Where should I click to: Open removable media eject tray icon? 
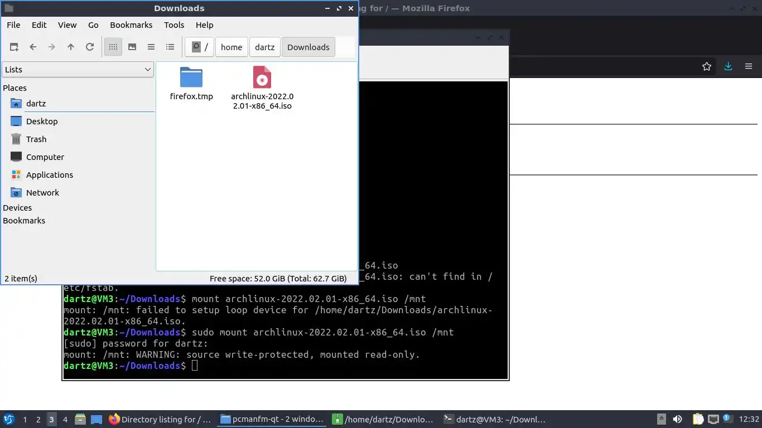point(662,420)
